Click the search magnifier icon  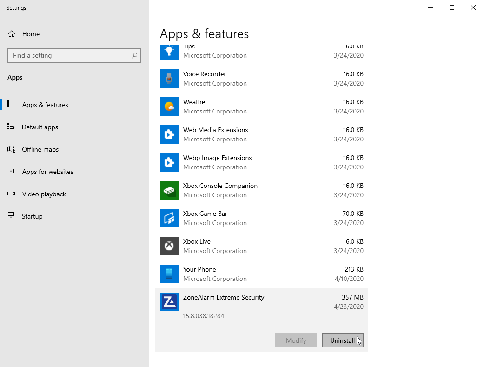pos(134,56)
